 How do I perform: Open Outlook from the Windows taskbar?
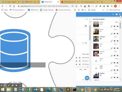tap(35, 90)
